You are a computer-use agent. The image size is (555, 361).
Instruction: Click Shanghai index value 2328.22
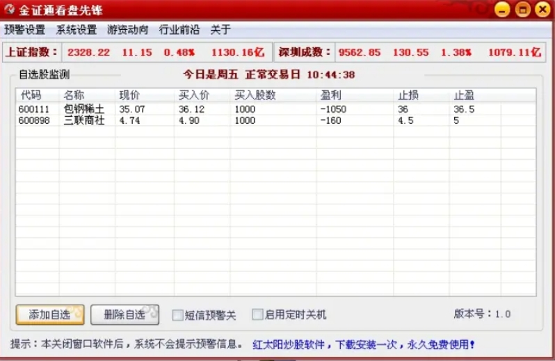pos(88,52)
